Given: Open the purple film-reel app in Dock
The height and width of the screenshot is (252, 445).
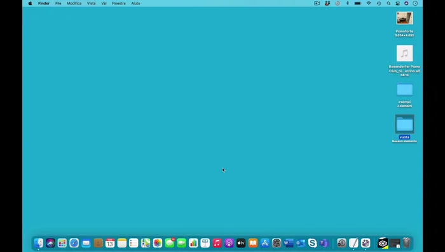Looking at the screenshot, I should tap(366, 243).
